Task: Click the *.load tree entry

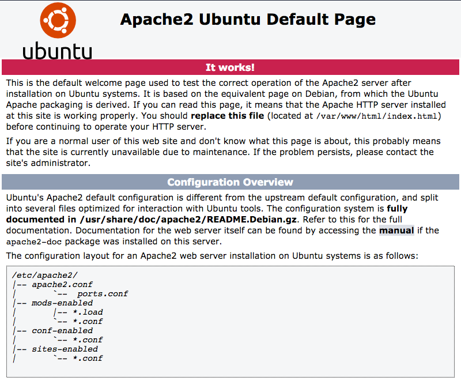Action: pos(88,312)
